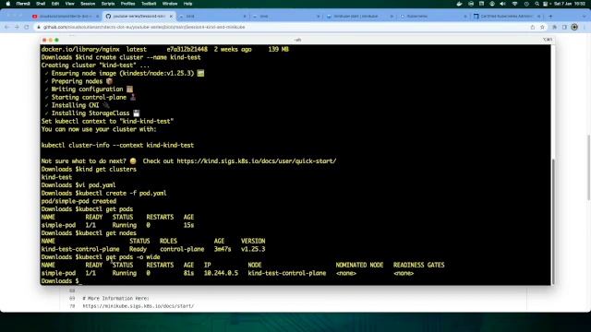Open the Chrome extensions puzzle icon
This screenshot has height=332, width=591.
[555, 27]
